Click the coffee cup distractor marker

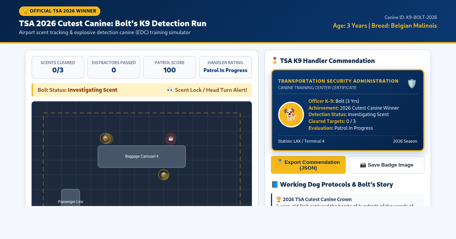(171, 138)
